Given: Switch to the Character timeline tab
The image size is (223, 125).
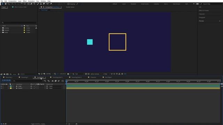Looking at the screenshot, I should [93, 77].
